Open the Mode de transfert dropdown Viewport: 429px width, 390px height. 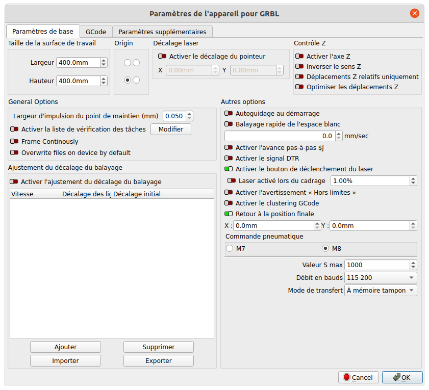[x=381, y=291]
